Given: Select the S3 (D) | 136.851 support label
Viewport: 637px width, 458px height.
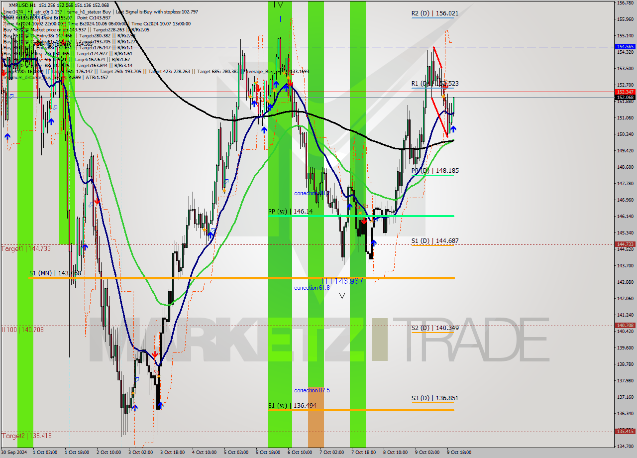Looking at the screenshot, I should pyautogui.click(x=434, y=398).
